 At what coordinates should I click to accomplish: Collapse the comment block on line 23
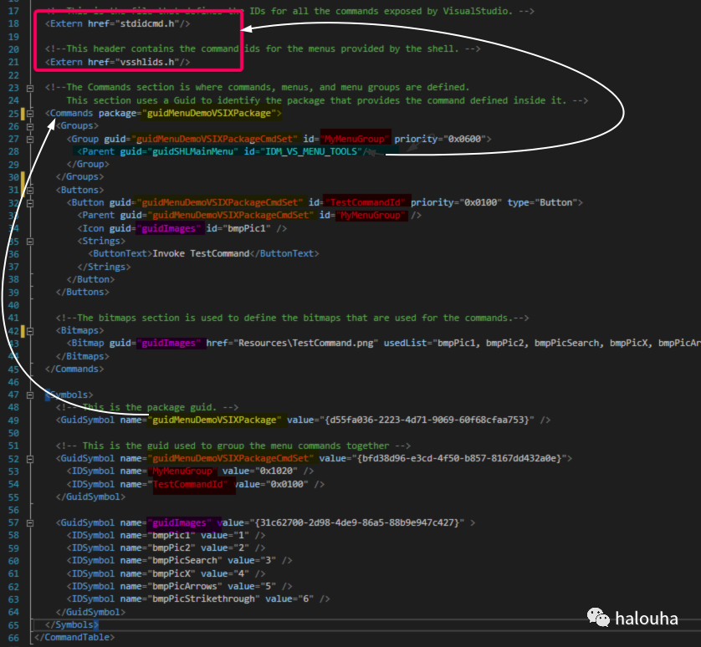[x=31, y=88]
